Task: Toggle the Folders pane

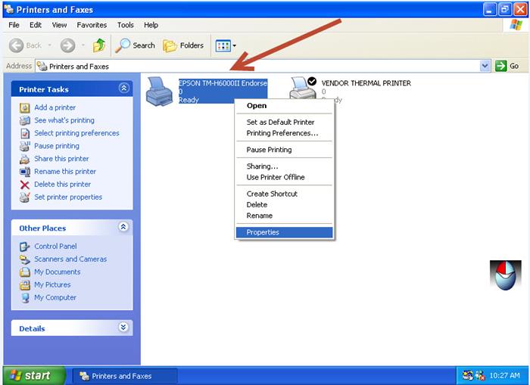Action: [x=183, y=45]
